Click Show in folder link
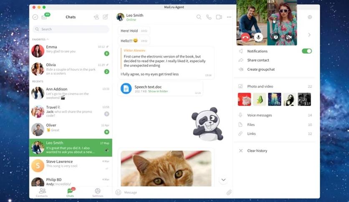 158,91
